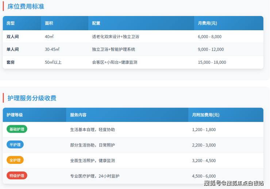Click the 服务内容 column header
Viewport: 270px width, 189px height.
click(78, 115)
